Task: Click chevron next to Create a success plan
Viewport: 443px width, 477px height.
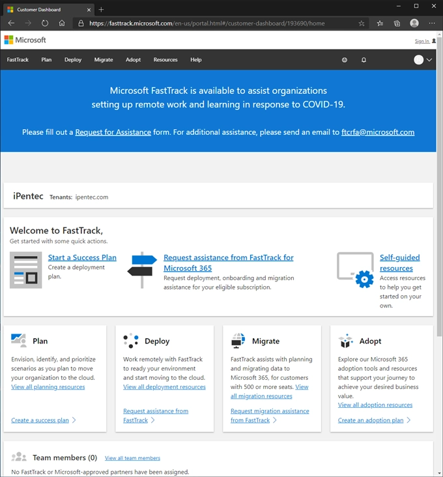Action: click(x=74, y=420)
